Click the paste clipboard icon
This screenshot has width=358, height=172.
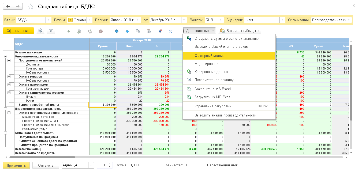149,31
